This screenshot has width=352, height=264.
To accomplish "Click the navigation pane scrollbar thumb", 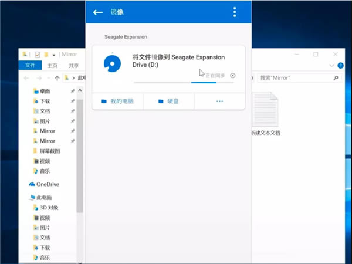I will (x=80, y=156).
